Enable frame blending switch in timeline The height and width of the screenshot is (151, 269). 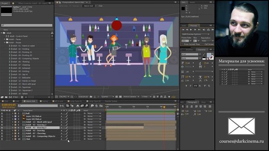pyautogui.click(x=82, y=106)
